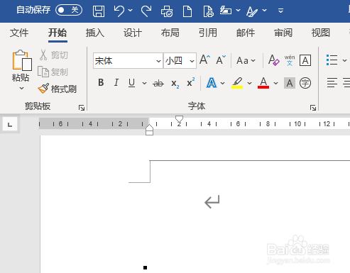Screen dimensions: 350x273
Task: Open the 邮件 (Mailings) tab
Action: [246, 33]
